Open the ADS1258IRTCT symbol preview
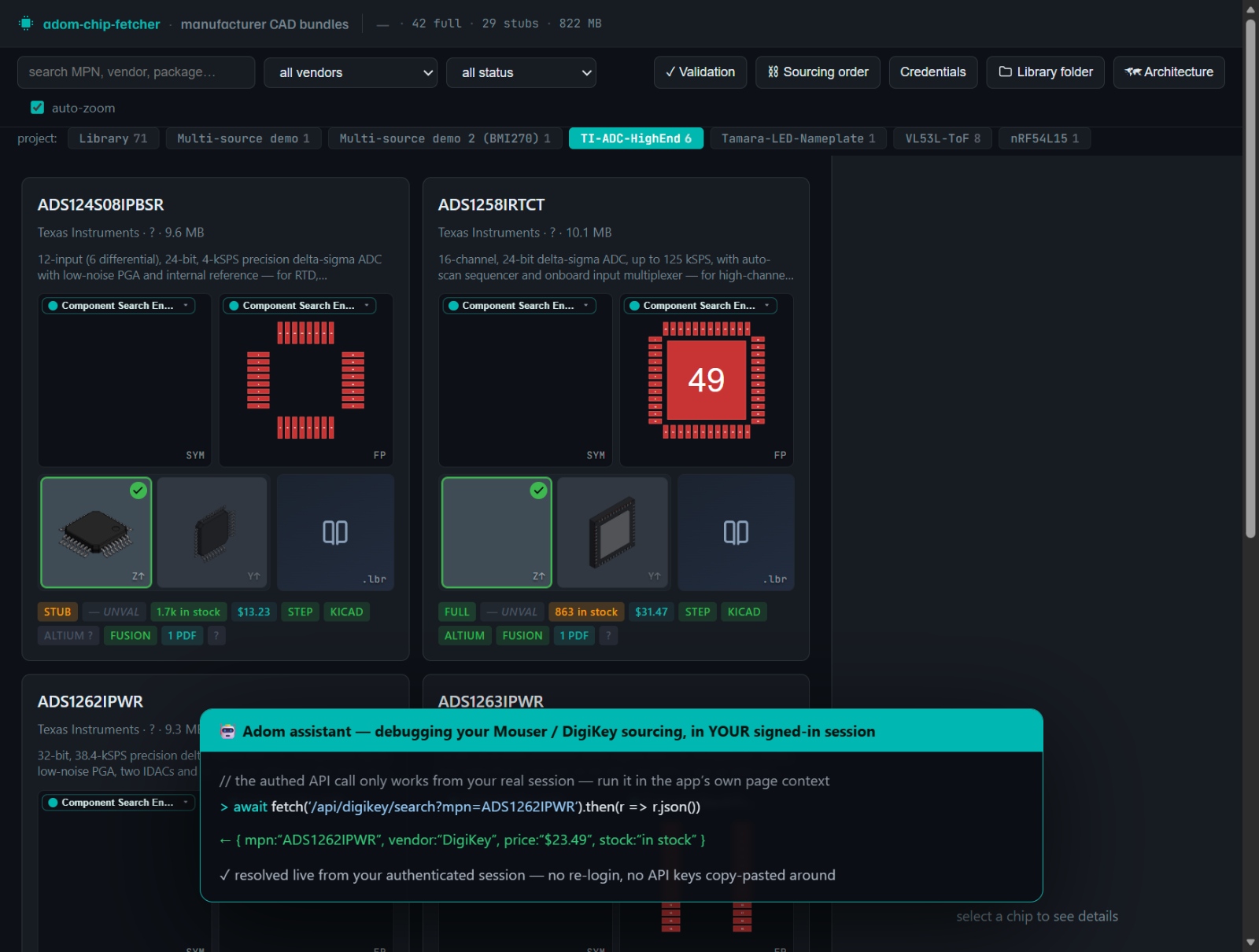Screen dimensions: 1259x952 (x=526, y=380)
